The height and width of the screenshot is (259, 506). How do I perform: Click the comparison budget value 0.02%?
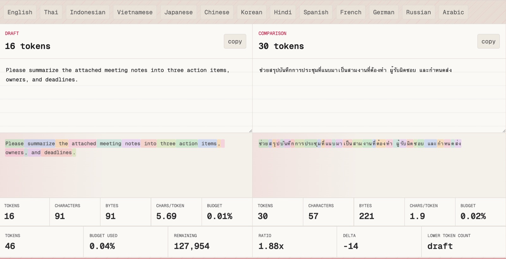pos(473,216)
